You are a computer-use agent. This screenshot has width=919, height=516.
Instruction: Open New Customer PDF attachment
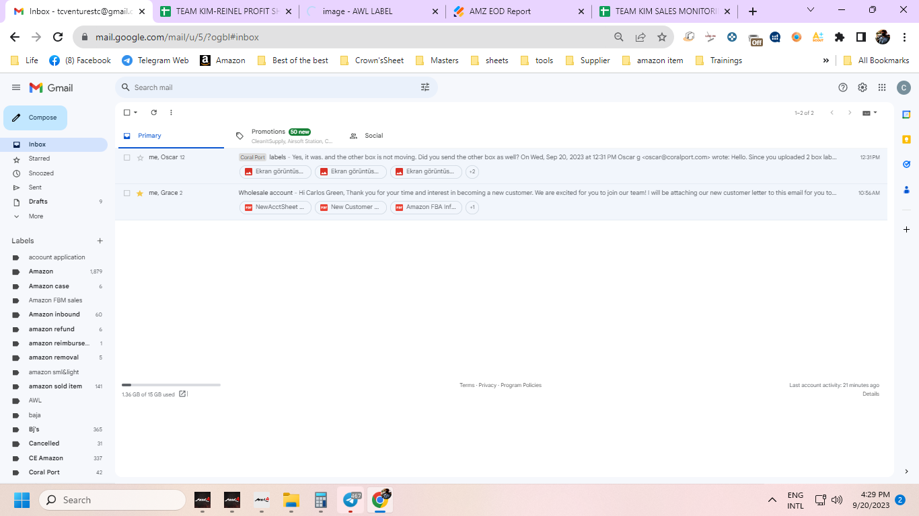(x=351, y=207)
